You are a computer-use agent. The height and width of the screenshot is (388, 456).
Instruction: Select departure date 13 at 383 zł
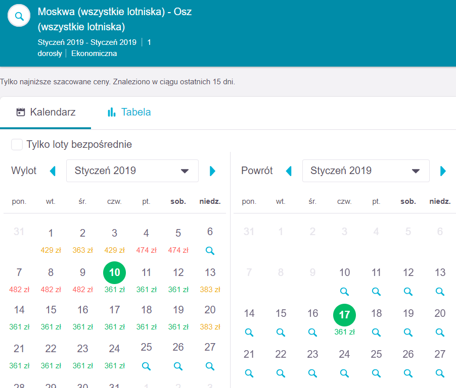pos(210,279)
